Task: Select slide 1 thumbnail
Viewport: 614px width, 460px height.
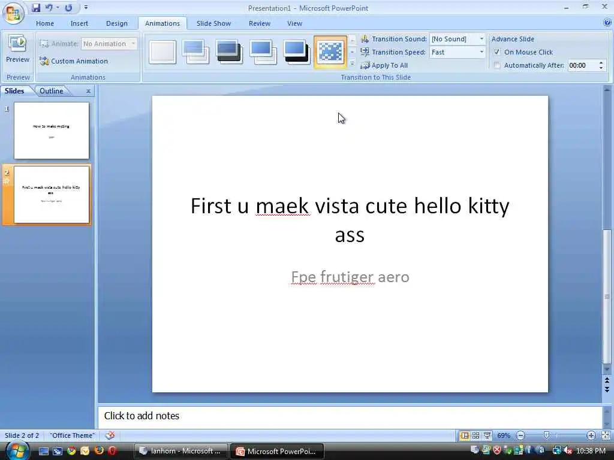Action: (x=52, y=130)
